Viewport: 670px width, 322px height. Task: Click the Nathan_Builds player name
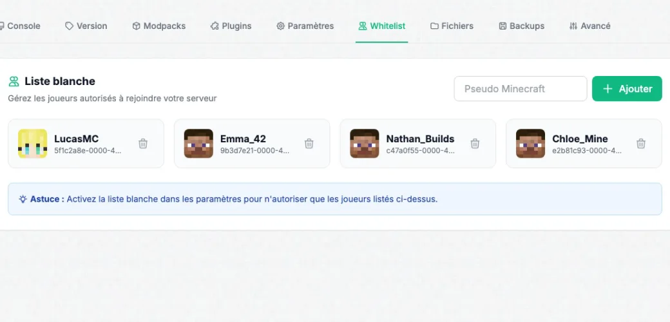[x=421, y=139]
